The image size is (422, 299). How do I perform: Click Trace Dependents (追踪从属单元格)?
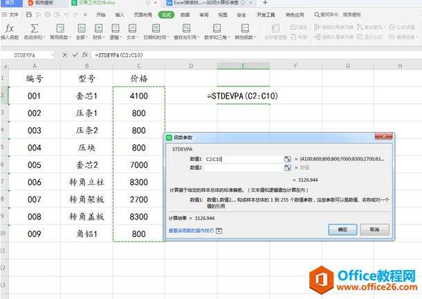(333, 37)
